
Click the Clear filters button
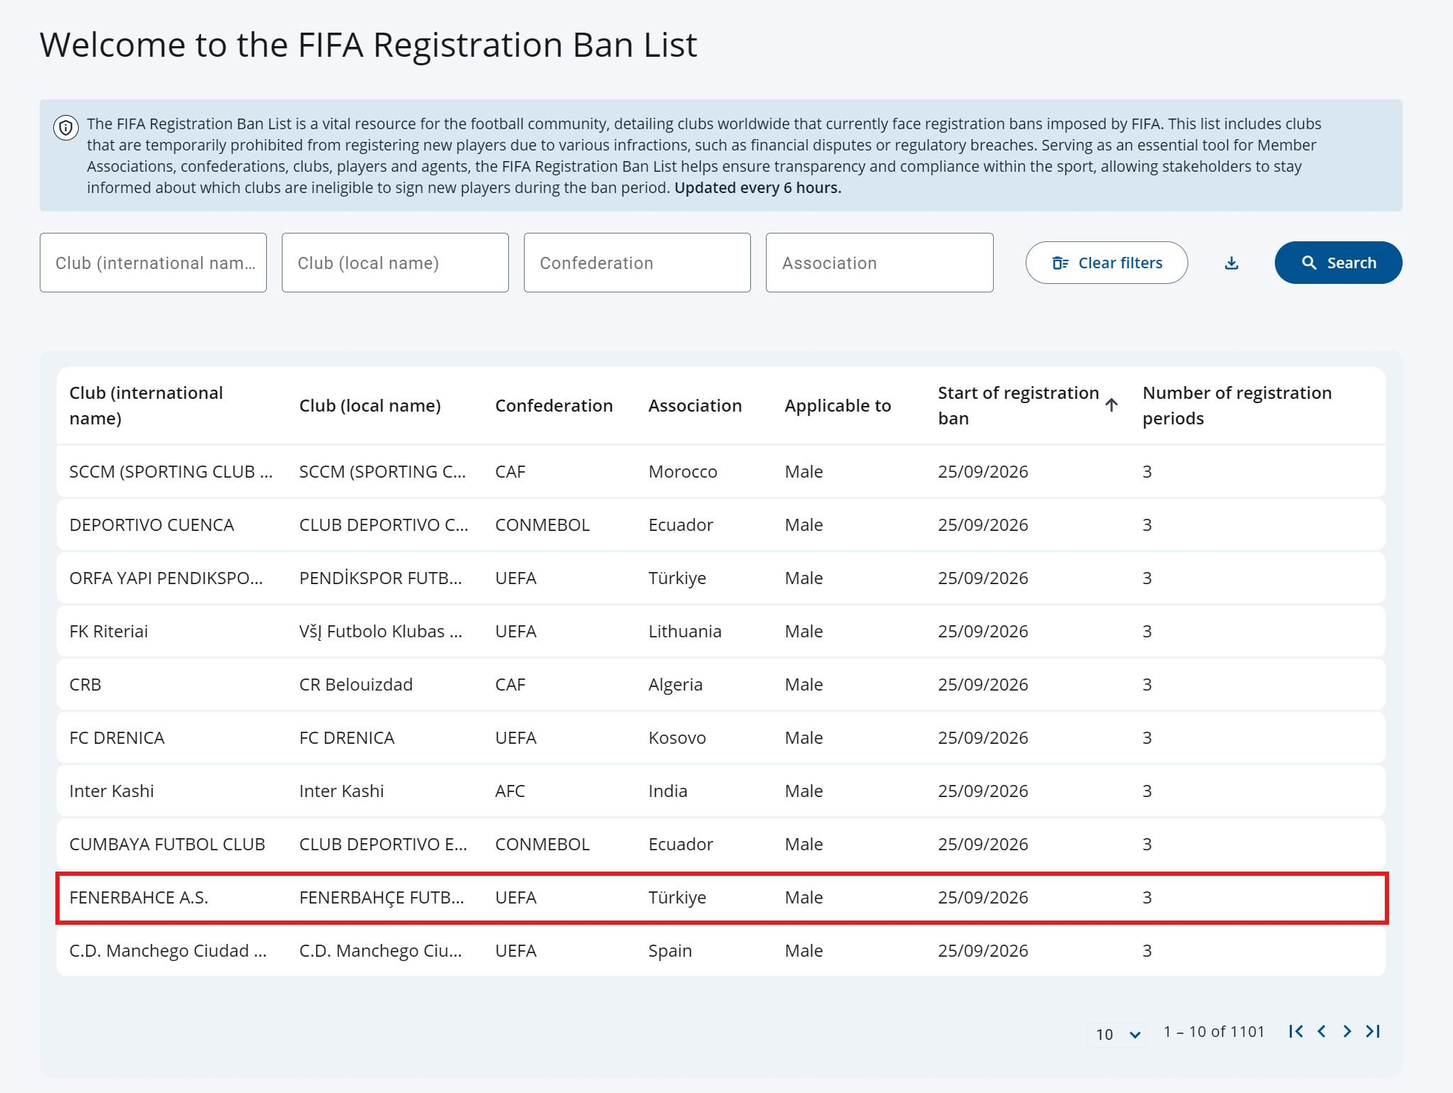[x=1107, y=263]
